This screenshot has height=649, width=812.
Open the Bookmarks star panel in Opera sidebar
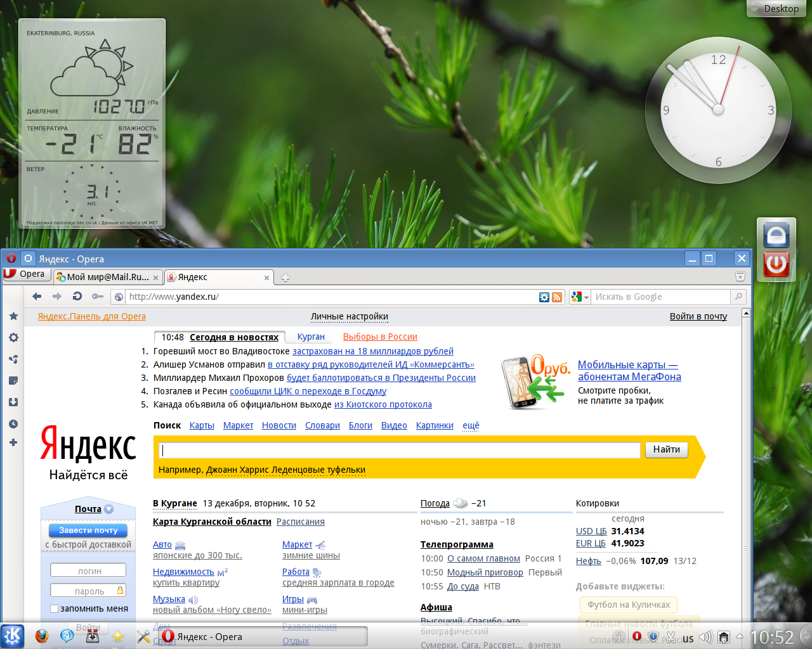(13, 316)
